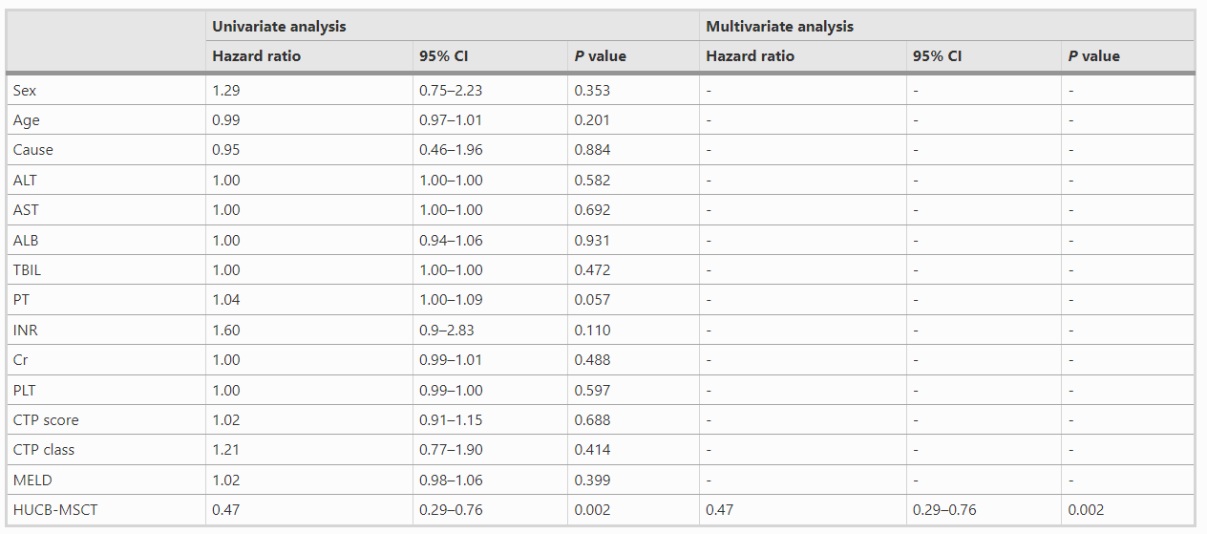The height and width of the screenshot is (534, 1207).
Task: Select the CTP score row label
Action: pyautogui.click(x=46, y=420)
